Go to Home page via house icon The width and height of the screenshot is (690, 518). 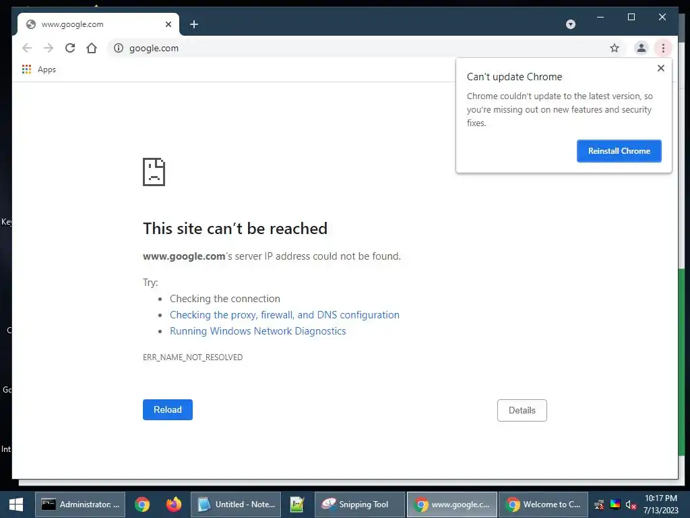92,48
